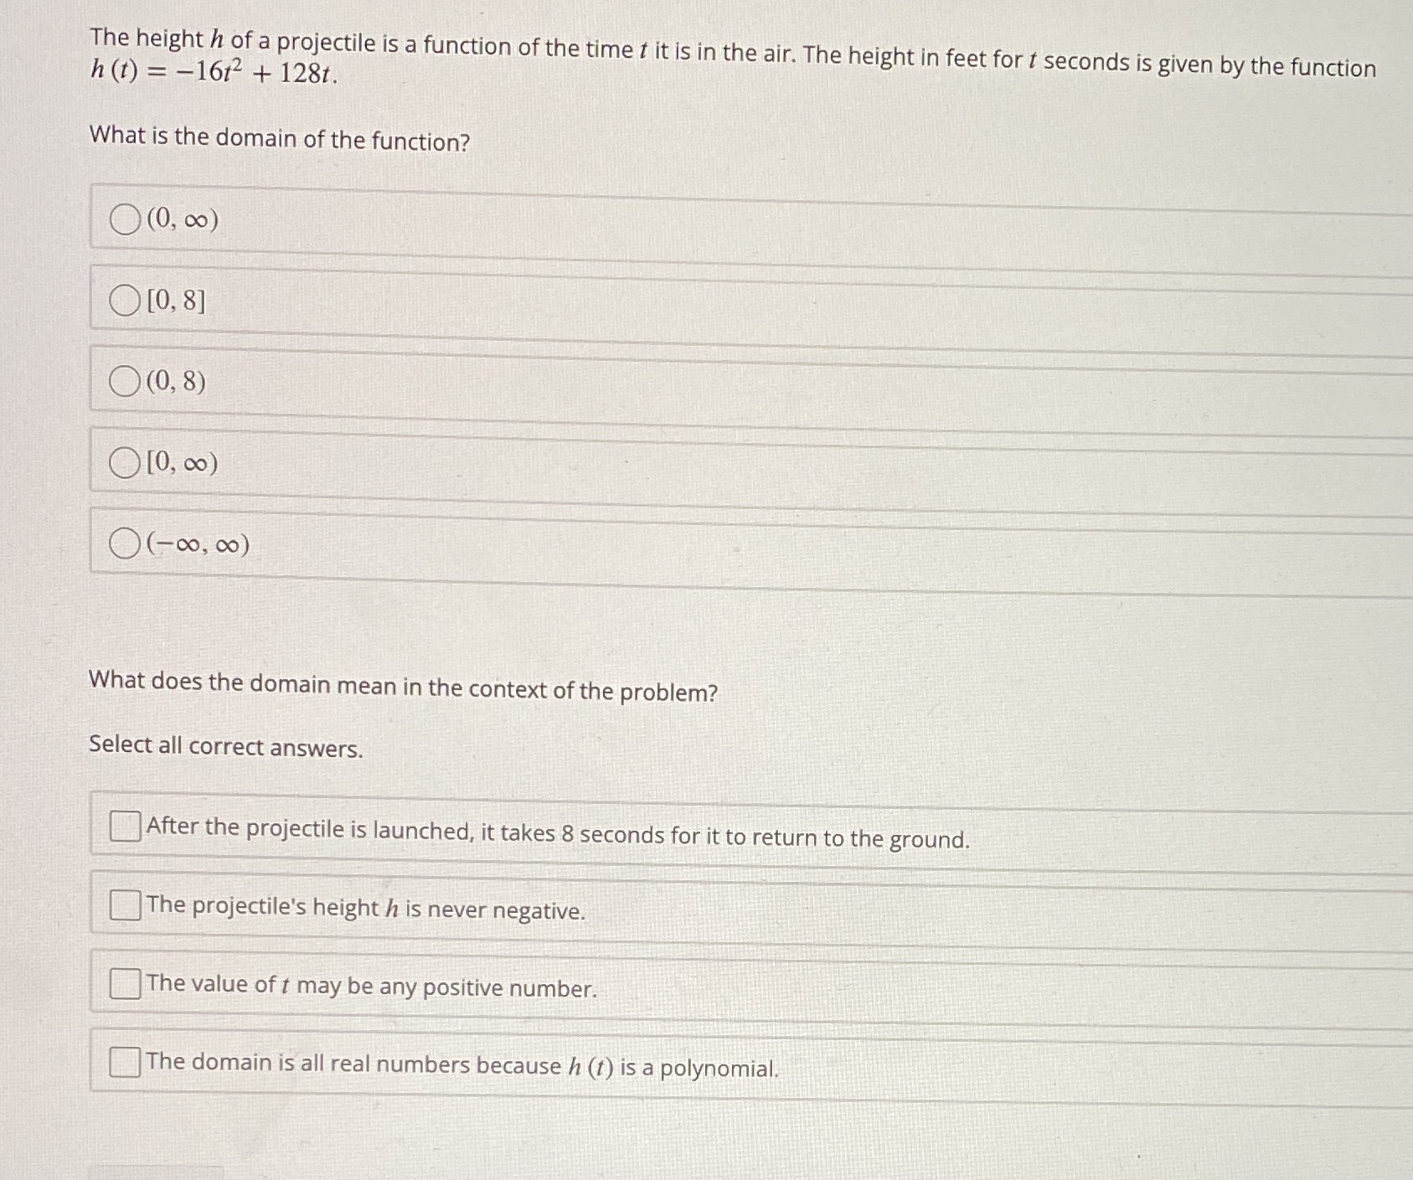The image size is (1413, 1180).
Task: Click the never negative statement text
Action: [x=364, y=909]
